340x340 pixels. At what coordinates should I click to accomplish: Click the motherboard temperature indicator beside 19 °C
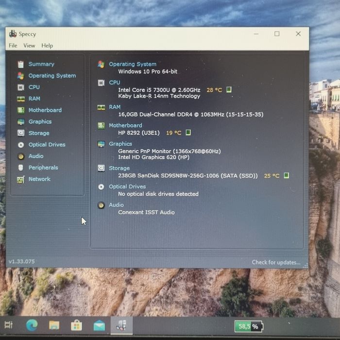click(x=188, y=133)
